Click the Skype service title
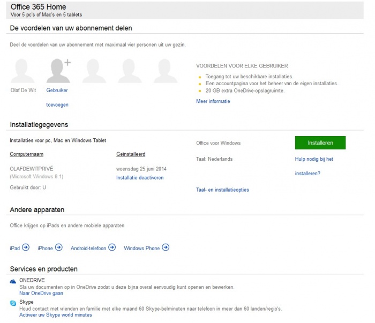 [x=26, y=302]
